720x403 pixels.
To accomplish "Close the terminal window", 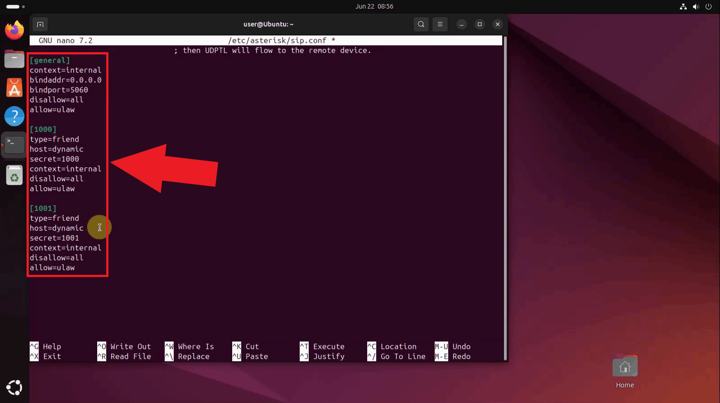I will coord(497,24).
